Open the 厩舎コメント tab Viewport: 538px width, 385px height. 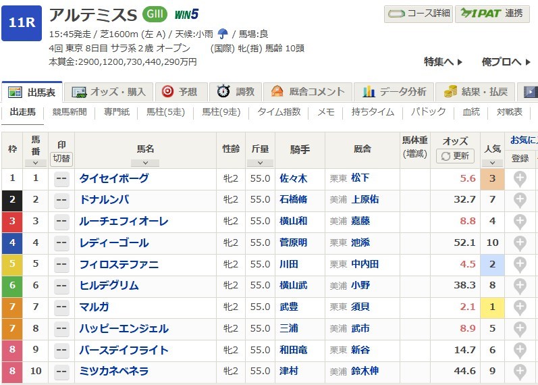(x=308, y=92)
